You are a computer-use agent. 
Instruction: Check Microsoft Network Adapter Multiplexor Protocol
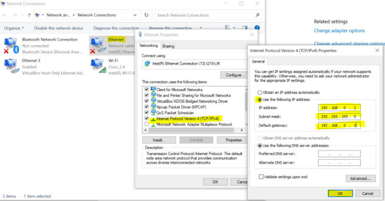click(x=147, y=124)
